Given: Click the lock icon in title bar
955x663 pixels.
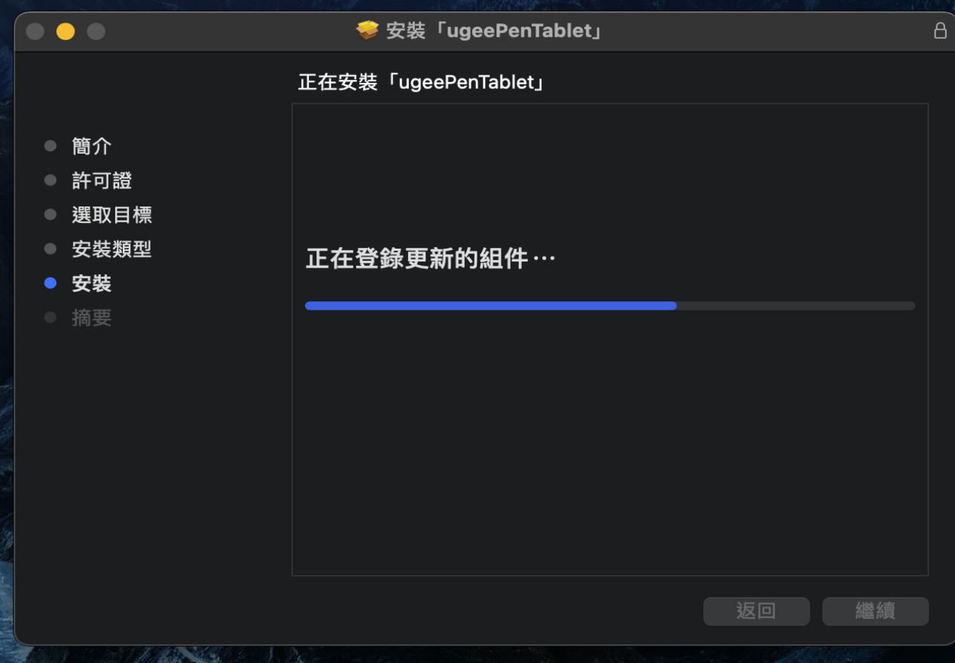Looking at the screenshot, I should [x=940, y=31].
